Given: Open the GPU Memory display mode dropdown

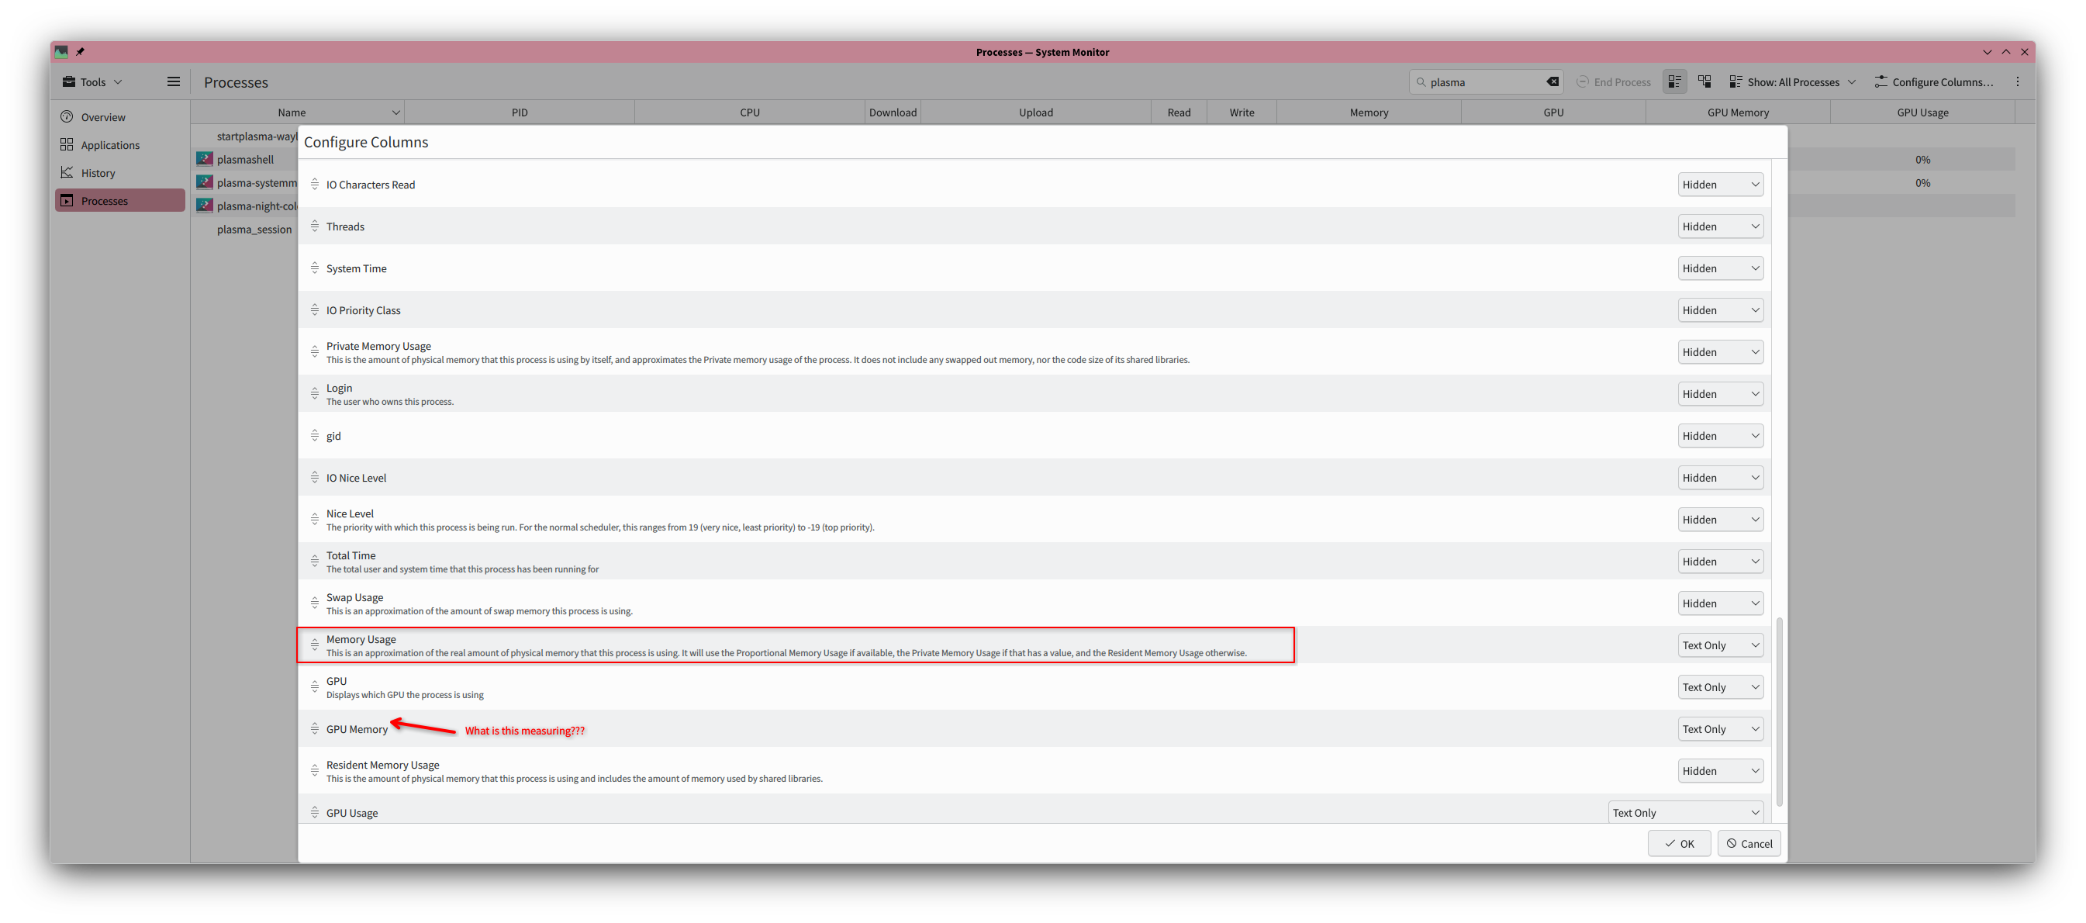Looking at the screenshot, I should click(1720, 728).
